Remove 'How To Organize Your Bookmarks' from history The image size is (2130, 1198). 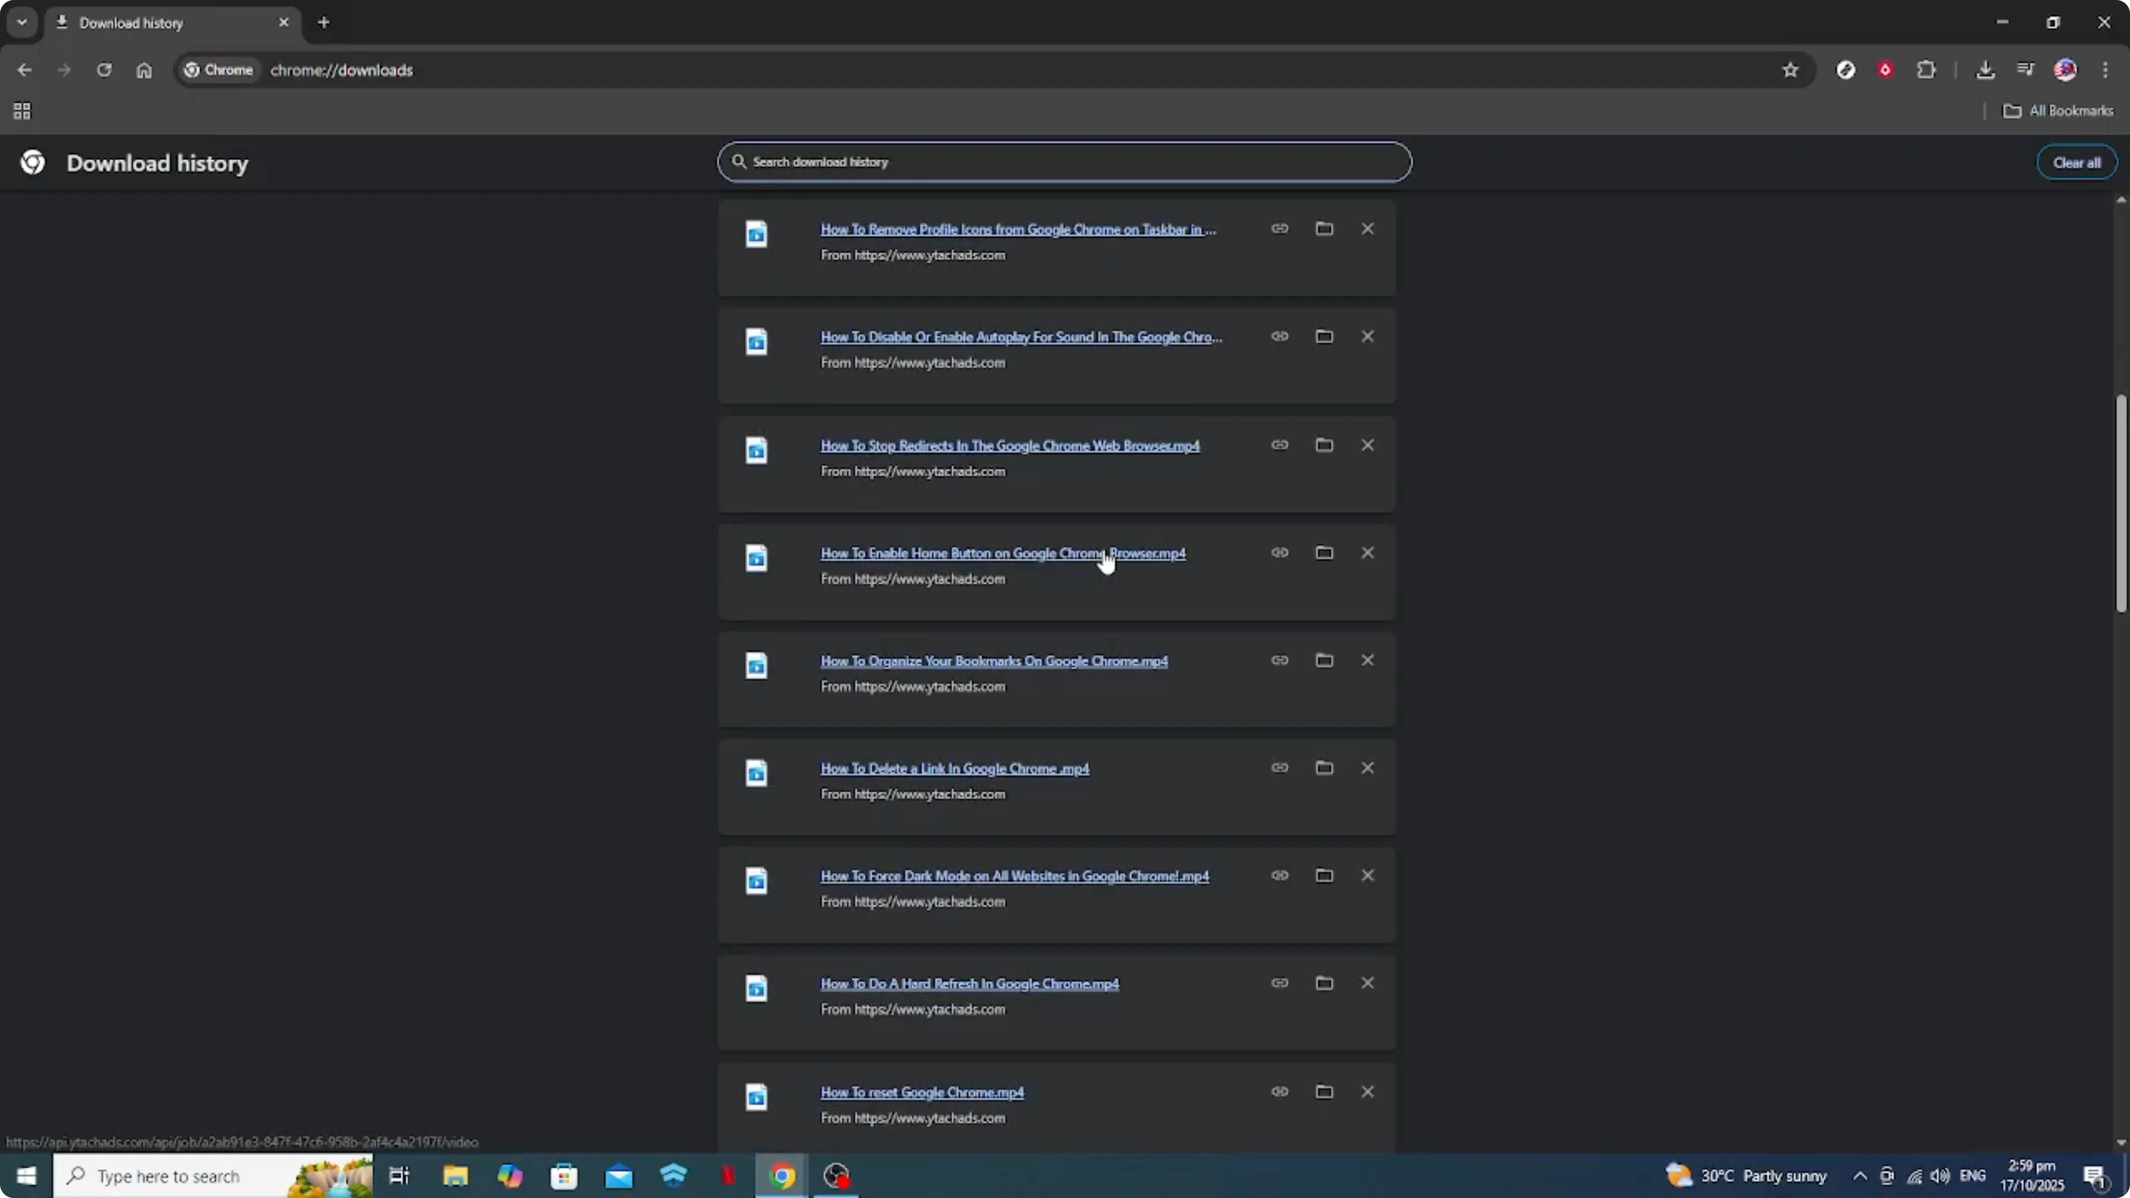click(1368, 660)
